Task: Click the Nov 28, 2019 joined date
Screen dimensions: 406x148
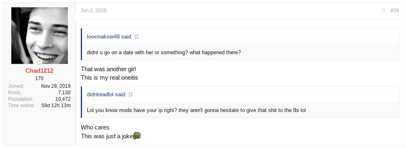Action: [x=56, y=86]
